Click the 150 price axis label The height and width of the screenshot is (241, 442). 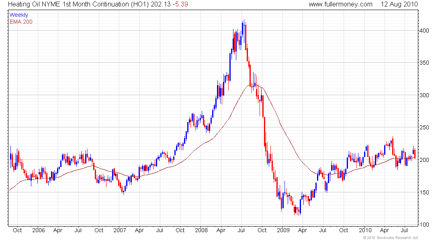pyautogui.click(x=424, y=192)
